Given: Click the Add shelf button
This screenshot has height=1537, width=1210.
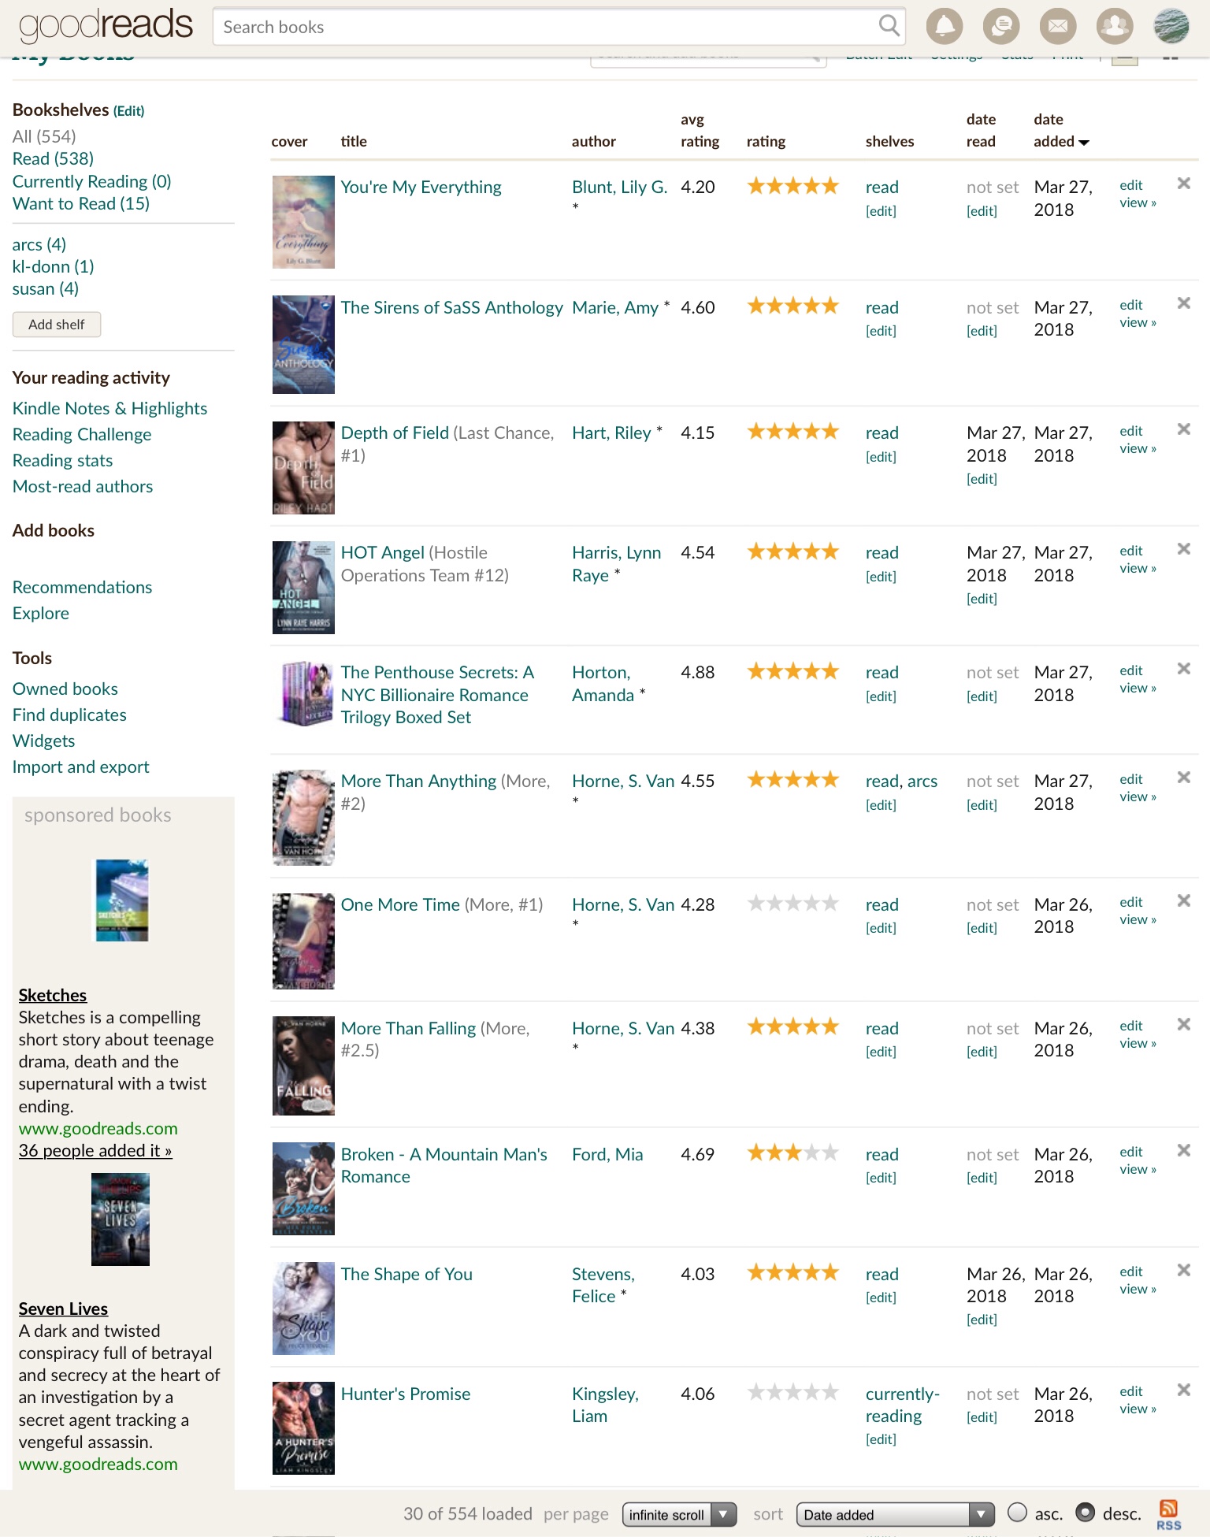Looking at the screenshot, I should 57,325.
